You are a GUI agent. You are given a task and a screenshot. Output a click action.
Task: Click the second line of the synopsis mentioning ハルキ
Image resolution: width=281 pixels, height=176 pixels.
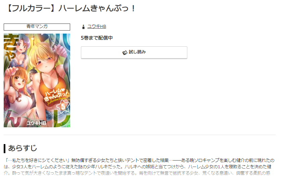pyautogui.click(x=137, y=167)
